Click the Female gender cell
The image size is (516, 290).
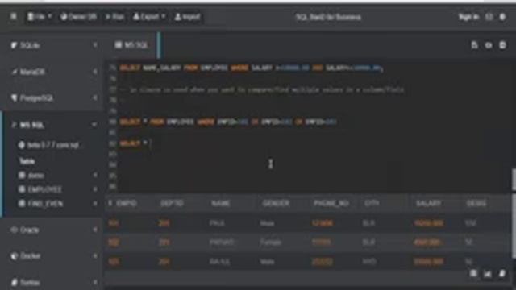point(271,242)
